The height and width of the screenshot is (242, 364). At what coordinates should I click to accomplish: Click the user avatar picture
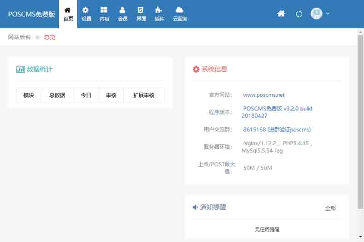pos(316,14)
